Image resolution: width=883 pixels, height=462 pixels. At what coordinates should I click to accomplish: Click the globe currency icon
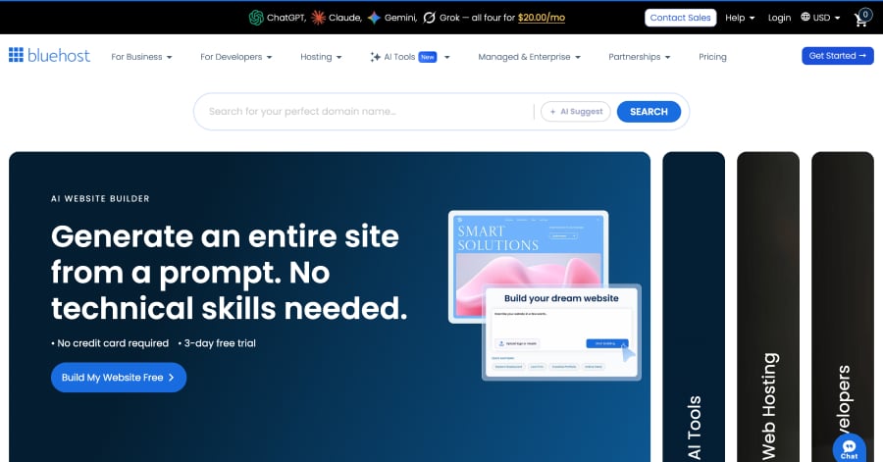point(805,17)
